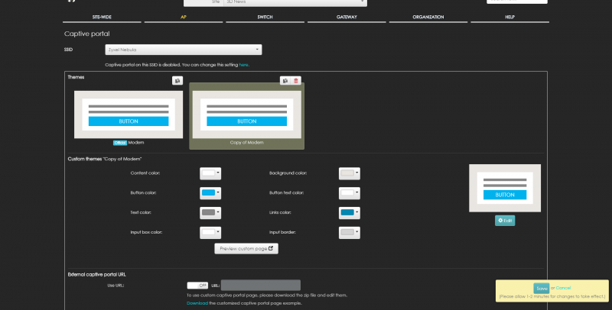The image size is (612, 310).
Task: Select the Copy of Modern theme thumbnail
Action: [246, 115]
